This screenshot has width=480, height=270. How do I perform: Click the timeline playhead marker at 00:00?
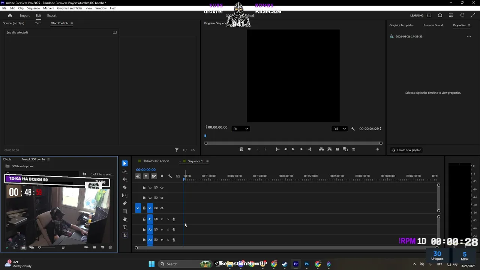[184, 179]
